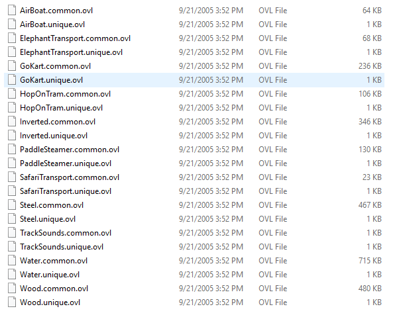Select the file name TrackSounds.common.ovl

pyautogui.click(x=66, y=233)
